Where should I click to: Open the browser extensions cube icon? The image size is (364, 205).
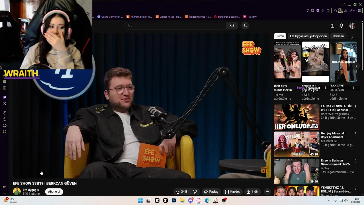335,11
